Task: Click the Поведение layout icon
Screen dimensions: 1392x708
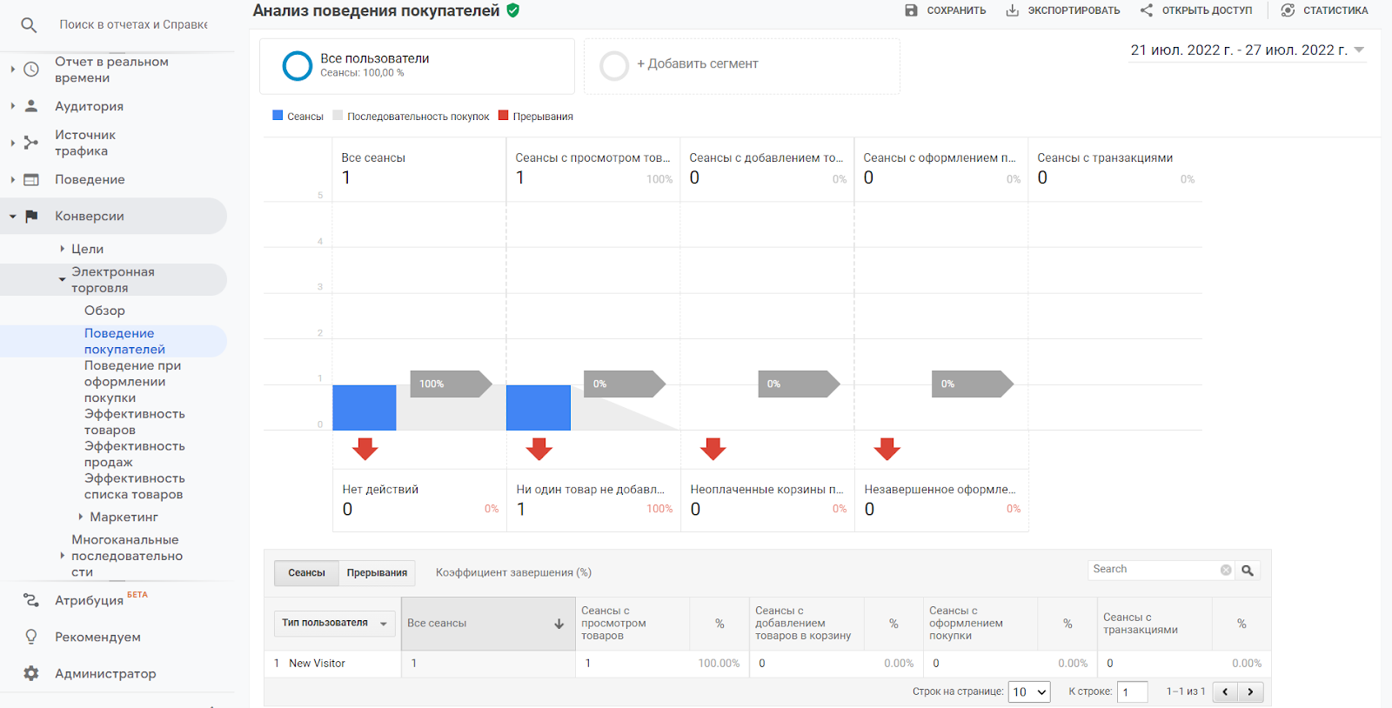Action: click(x=31, y=180)
